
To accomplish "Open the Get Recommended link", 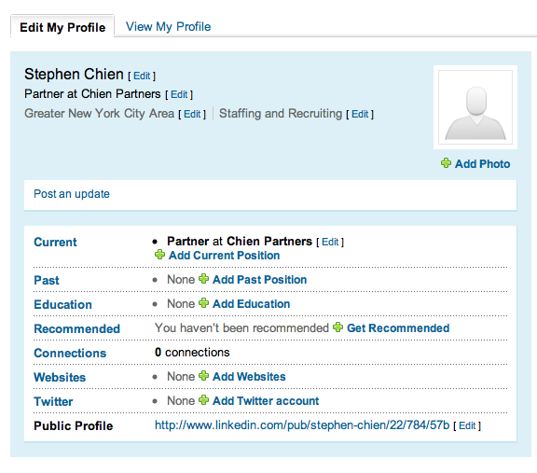I will [398, 328].
